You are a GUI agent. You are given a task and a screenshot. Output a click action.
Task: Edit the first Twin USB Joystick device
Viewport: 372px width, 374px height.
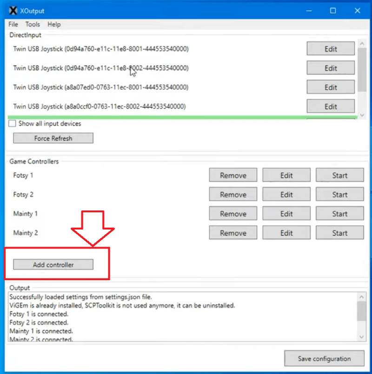click(x=331, y=48)
